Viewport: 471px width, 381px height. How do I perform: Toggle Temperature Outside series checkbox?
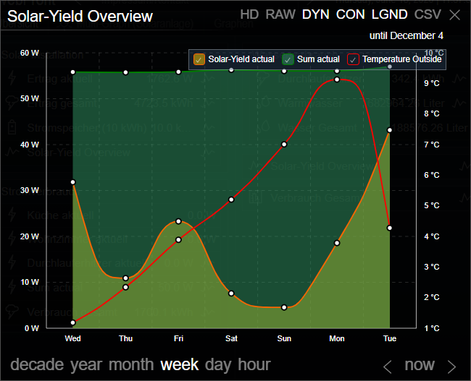tap(354, 59)
